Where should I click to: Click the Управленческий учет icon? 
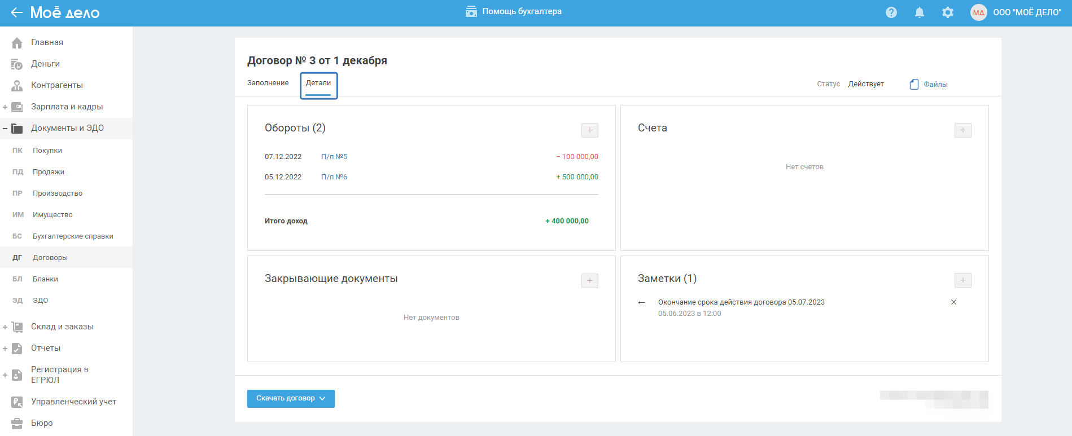pyautogui.click(x=17, y=402)
